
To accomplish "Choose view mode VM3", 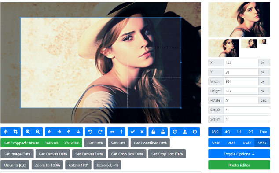I will (262, 143).
